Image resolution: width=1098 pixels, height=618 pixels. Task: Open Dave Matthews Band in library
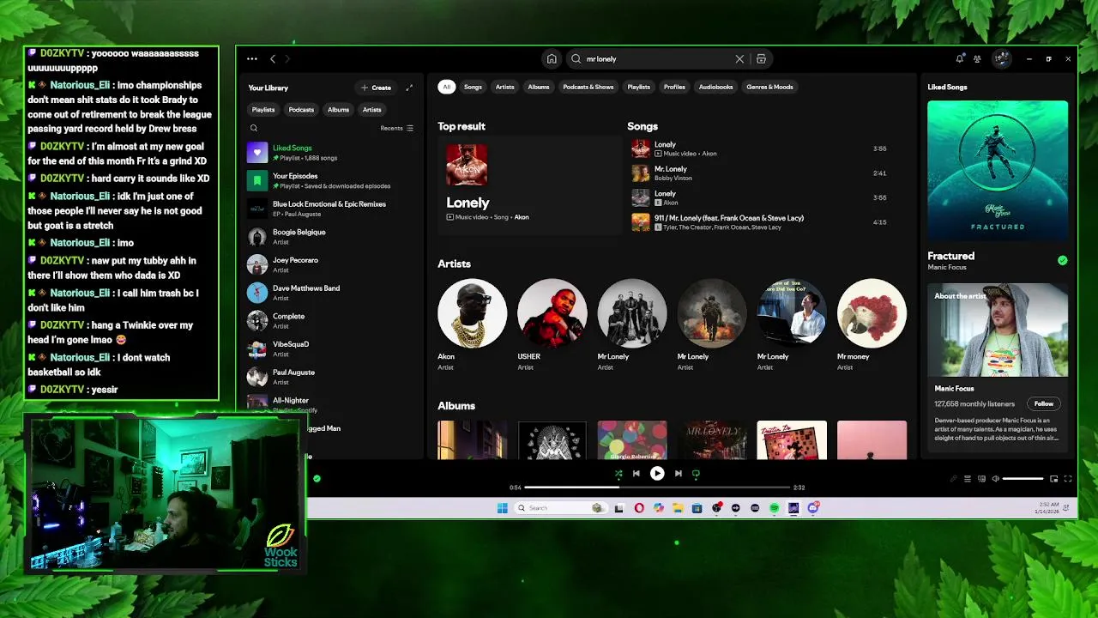coord(330,293)
